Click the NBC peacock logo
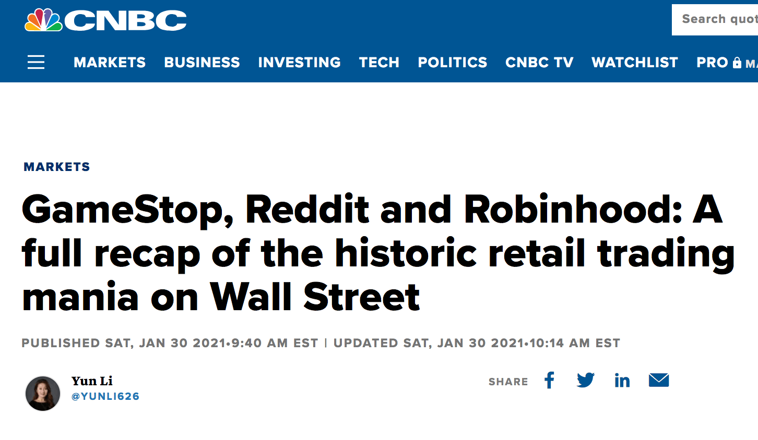758x440 pixels. click(44, 20)
